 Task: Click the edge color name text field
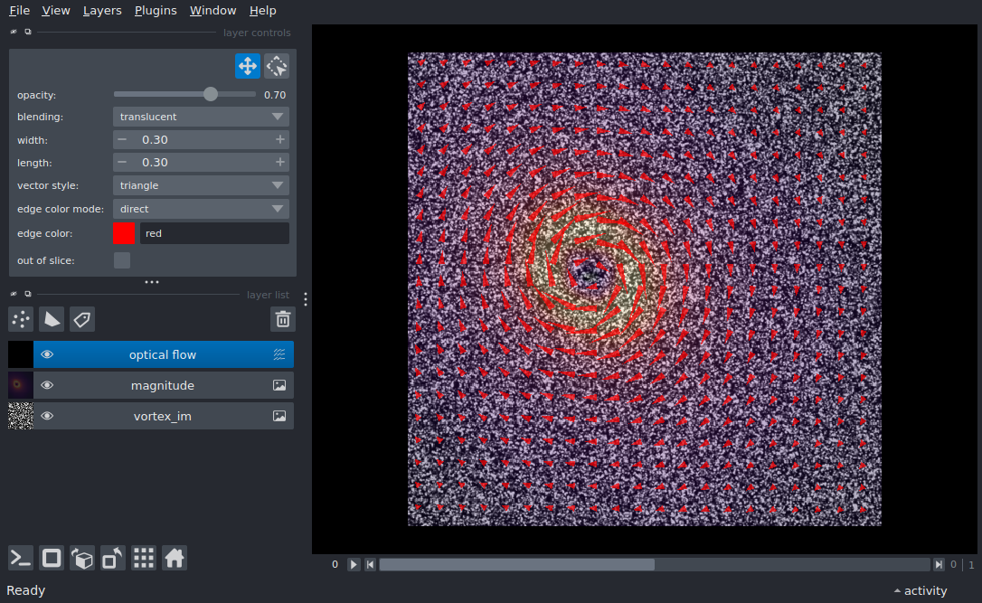[x=214, y=233]
